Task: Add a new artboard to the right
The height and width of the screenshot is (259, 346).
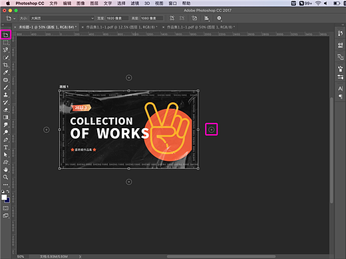Action: click(x=212, y=129)
